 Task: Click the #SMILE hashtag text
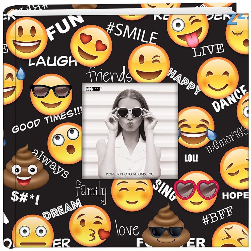tap(133, 33)
